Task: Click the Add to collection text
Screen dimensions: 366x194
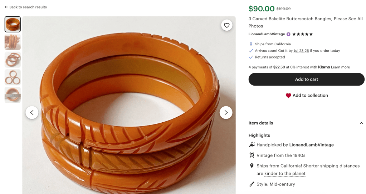Action: (310, 96)
